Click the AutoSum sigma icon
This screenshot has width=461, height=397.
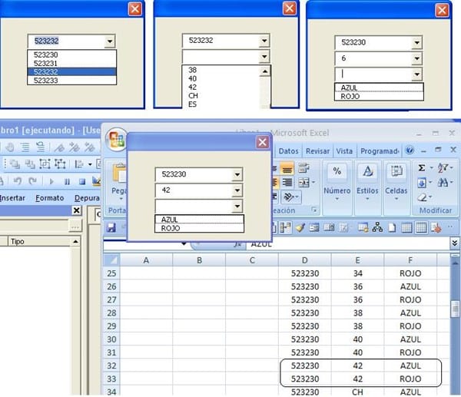point(421,168)
